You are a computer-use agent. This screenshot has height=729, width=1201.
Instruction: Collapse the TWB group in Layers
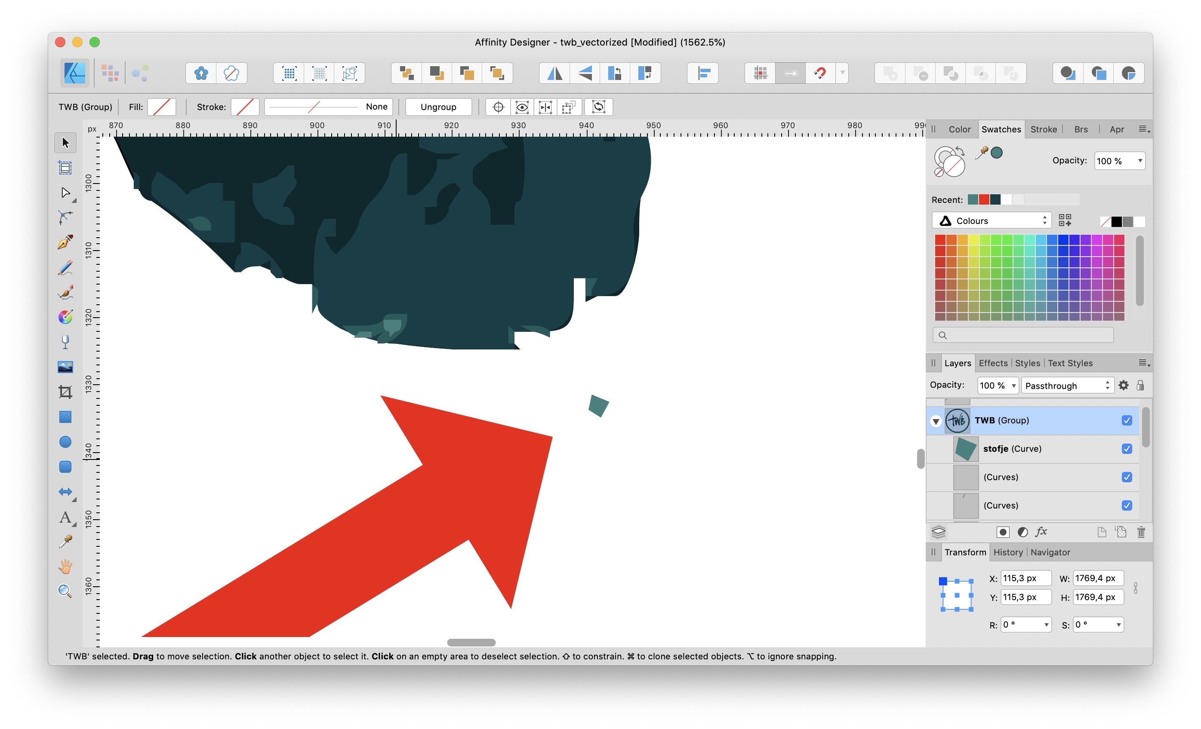[x=936, y=421]
